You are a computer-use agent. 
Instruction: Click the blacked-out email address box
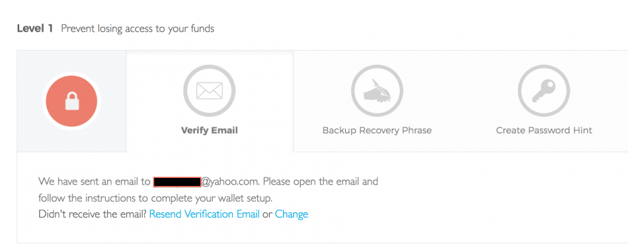tap(177, 182)
